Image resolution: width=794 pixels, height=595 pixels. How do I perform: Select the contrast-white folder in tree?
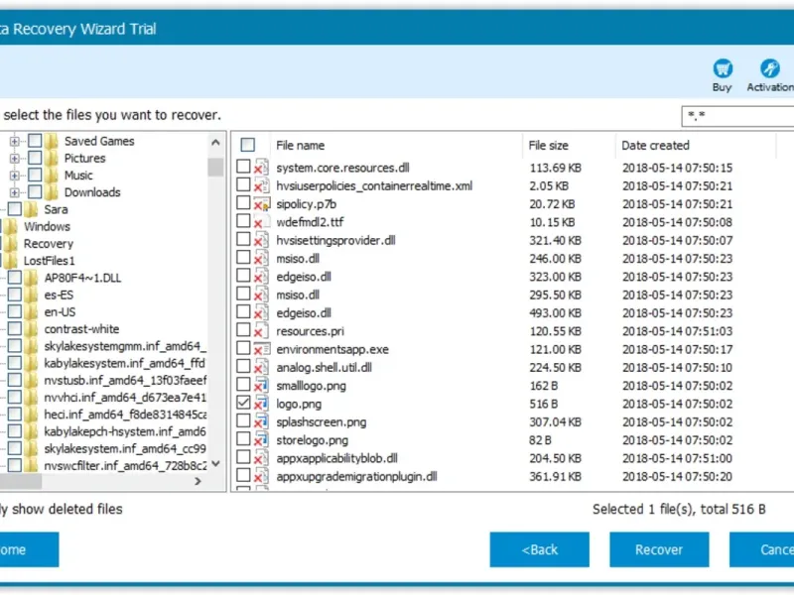click(81, 329)
